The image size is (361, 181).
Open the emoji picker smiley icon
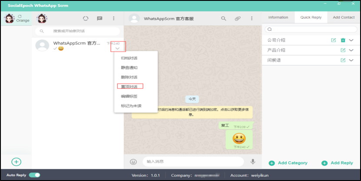(x=133, y=161)
